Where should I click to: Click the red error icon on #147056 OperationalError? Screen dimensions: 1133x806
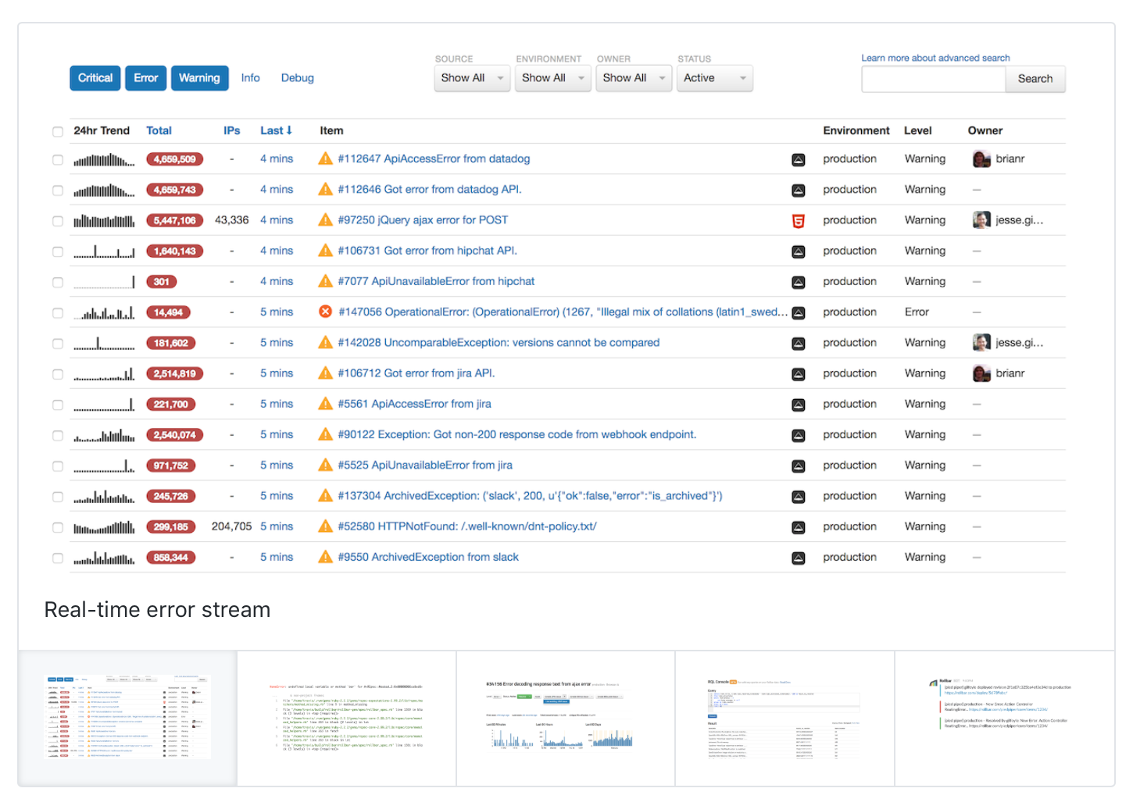[x=325, y=312]
